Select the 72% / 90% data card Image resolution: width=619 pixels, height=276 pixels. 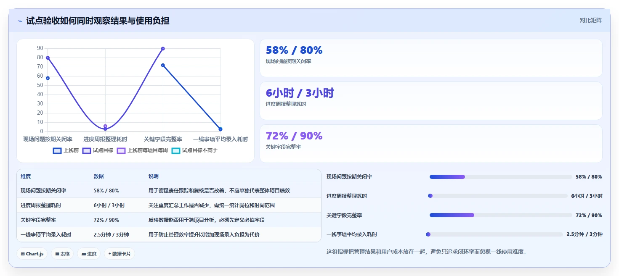point(431,144)
